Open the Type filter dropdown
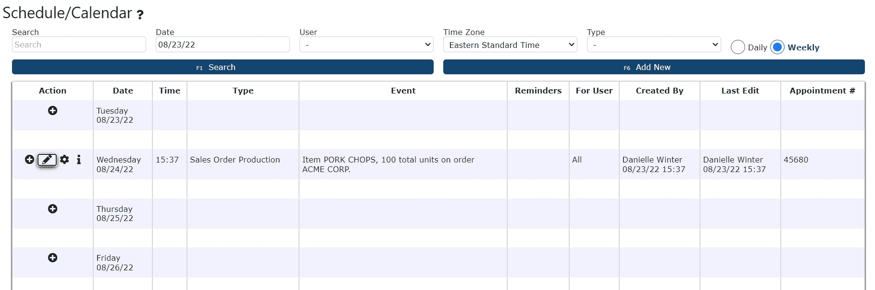 (654, 45)
